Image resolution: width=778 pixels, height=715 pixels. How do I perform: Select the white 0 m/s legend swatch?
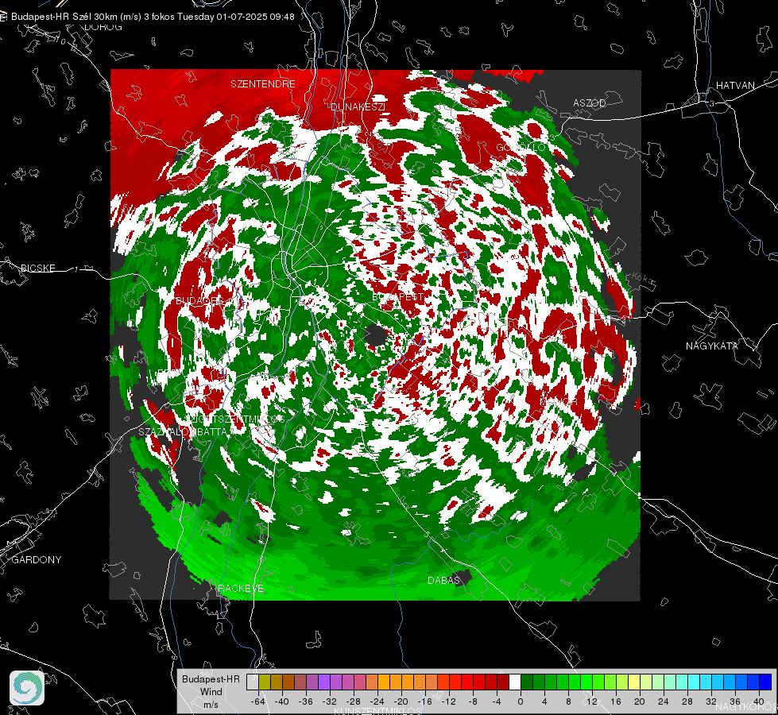click(514, 682)
